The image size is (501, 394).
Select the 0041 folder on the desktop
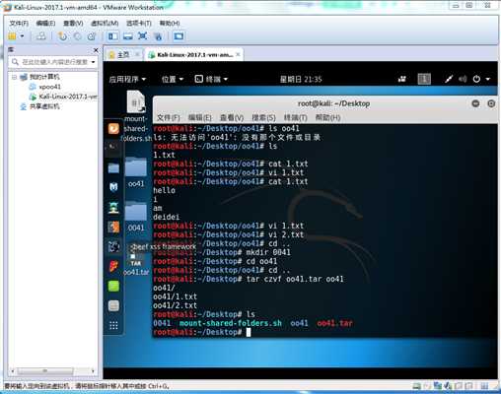(x=136, y=217)
